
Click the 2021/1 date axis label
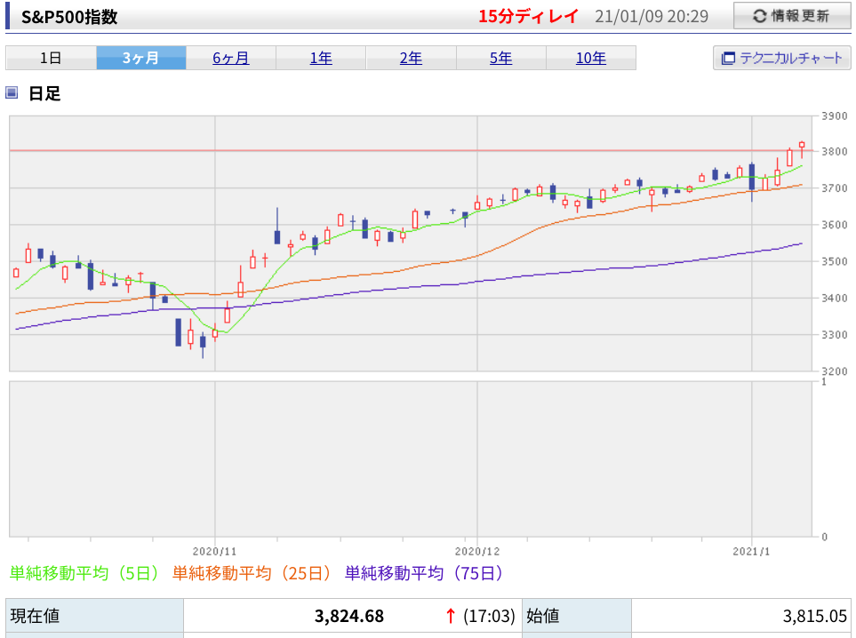point(751,552)
